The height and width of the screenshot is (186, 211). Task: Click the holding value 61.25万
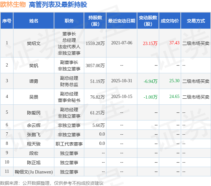[97, 113]
